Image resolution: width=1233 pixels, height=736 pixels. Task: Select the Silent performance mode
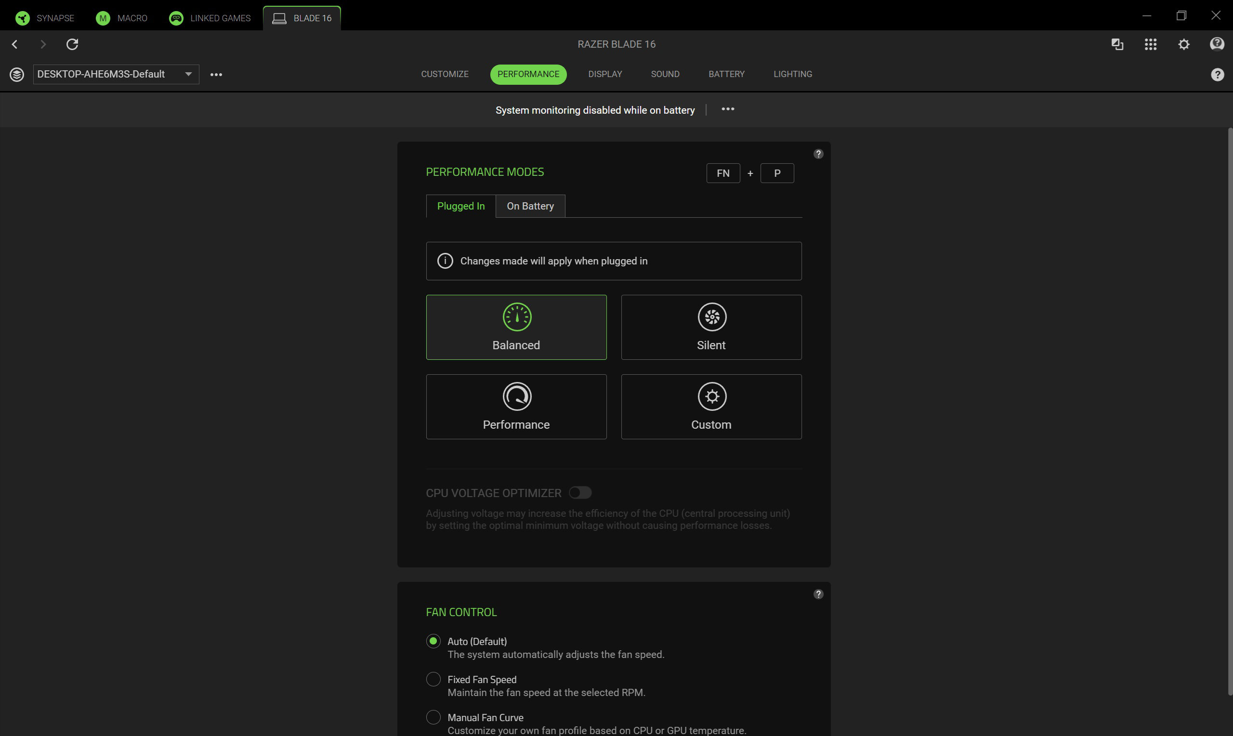pyautogui.click(x=711, y=328)
